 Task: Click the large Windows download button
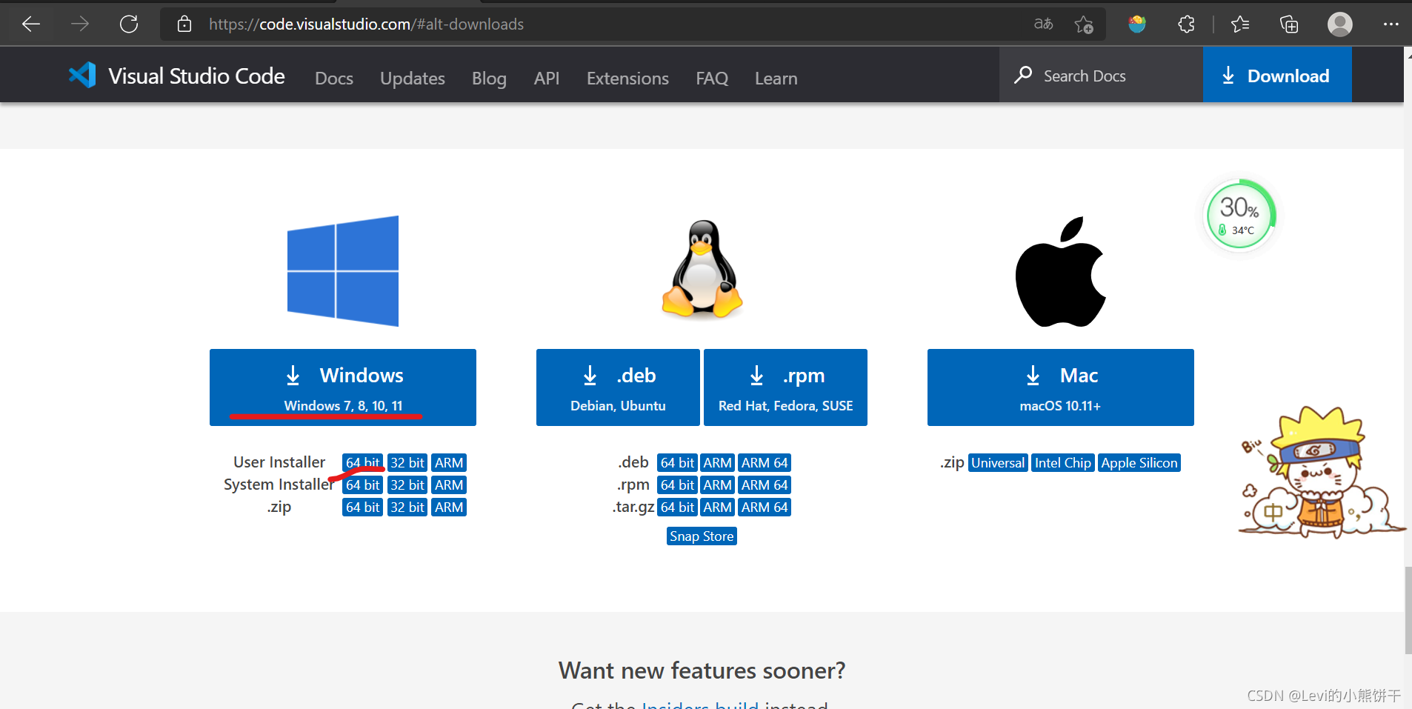(x=343, y=387)
